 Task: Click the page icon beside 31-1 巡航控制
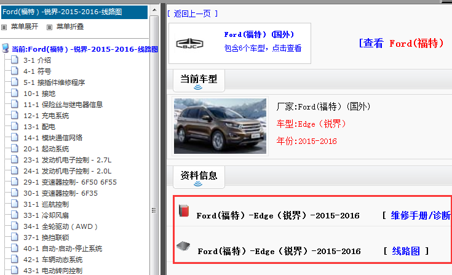pyautogui.click(x=14, y=204)
